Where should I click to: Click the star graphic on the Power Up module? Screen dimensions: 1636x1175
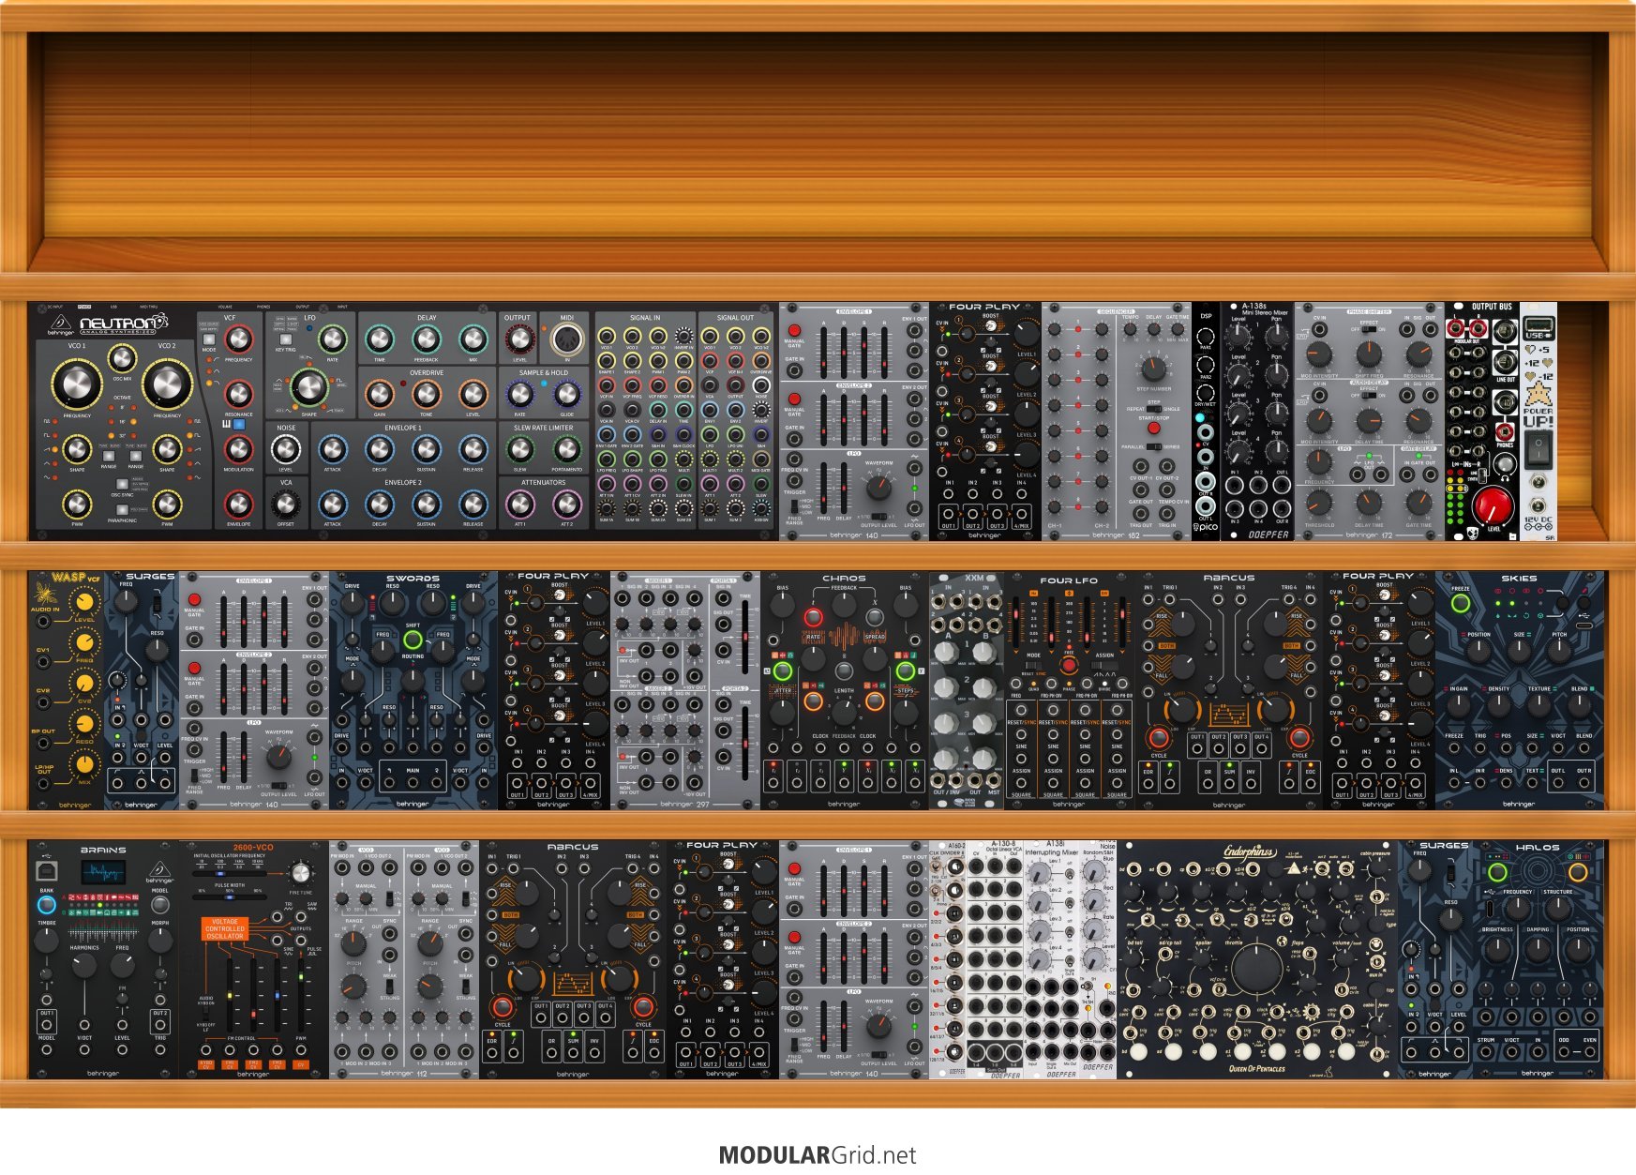(1537, 395)
